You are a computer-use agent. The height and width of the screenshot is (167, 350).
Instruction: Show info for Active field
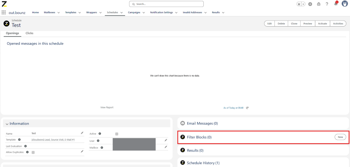click(x=100, y=134)
